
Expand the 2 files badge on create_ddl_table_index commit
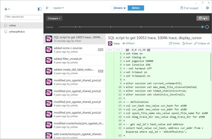click(101, 71)
